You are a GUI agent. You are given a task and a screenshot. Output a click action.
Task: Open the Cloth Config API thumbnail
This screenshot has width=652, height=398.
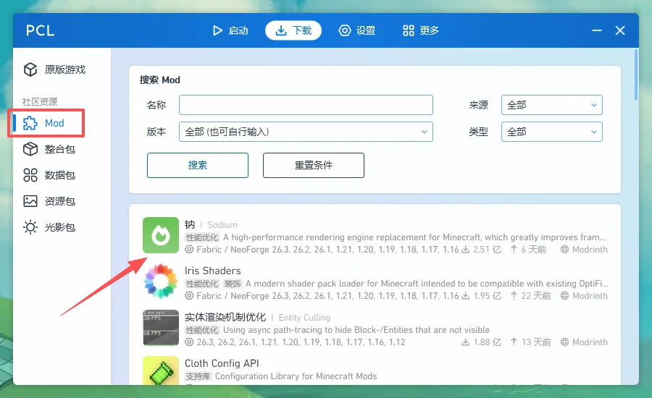coord(161,371)
